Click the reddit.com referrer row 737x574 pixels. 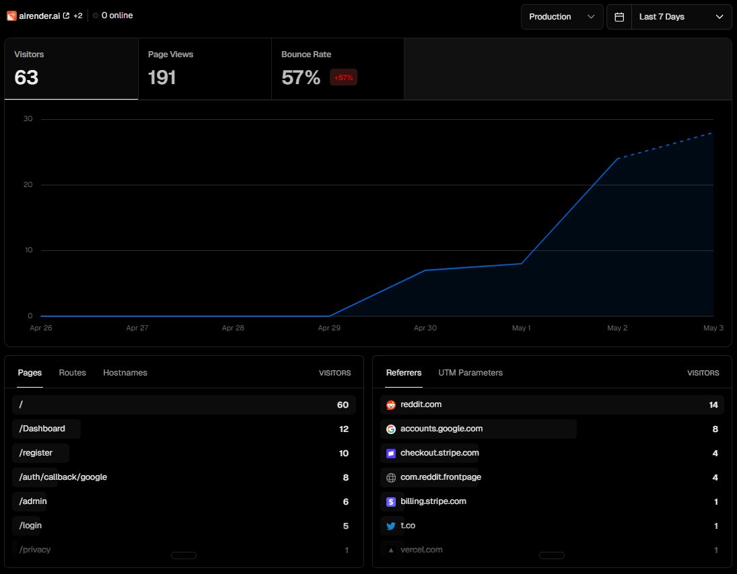click(x=552, y=405)
